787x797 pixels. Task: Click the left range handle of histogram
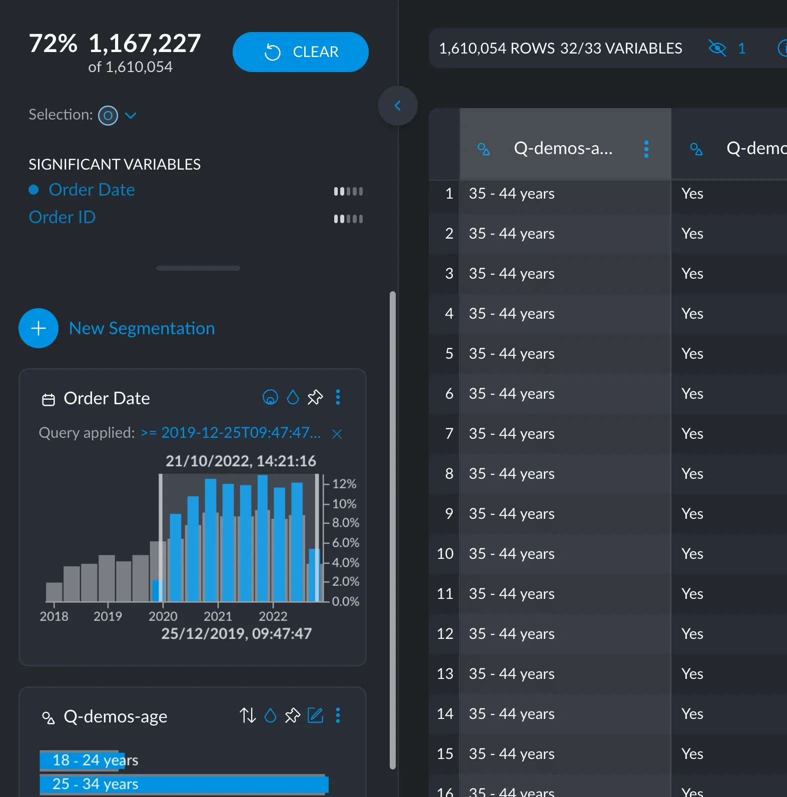point(161,538)
